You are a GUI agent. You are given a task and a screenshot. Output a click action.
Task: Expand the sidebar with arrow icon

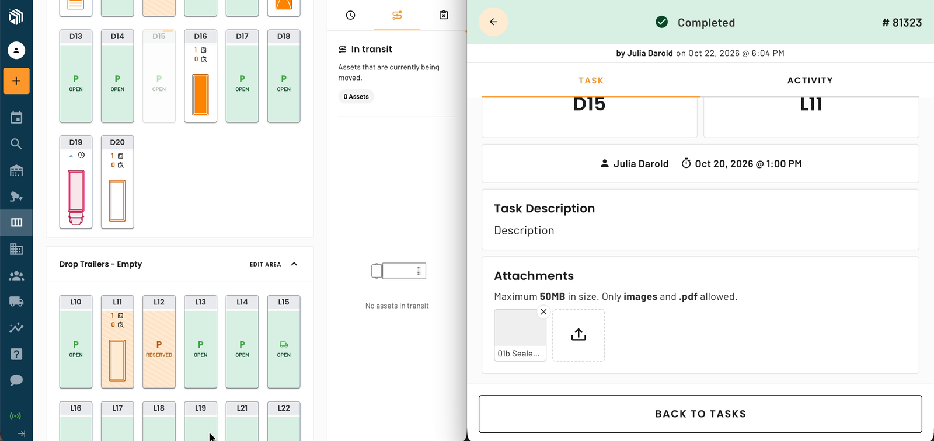[22, 433]
